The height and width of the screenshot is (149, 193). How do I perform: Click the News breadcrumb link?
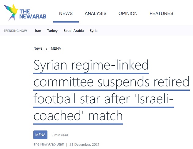[38, 48]
